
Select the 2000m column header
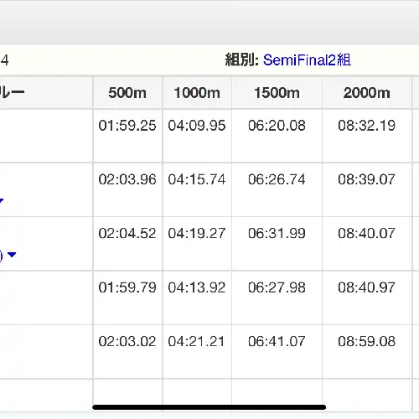(x=367, y=93)
